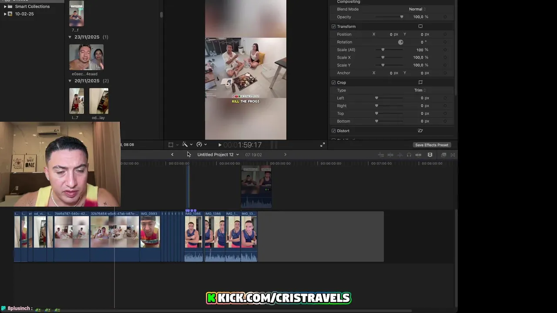557x313 pixels.
Task: Adjust the Crop Top slider
Action: coord(389,113)
